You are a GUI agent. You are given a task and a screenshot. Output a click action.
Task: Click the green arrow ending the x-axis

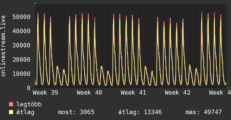[x=228, y=88]
